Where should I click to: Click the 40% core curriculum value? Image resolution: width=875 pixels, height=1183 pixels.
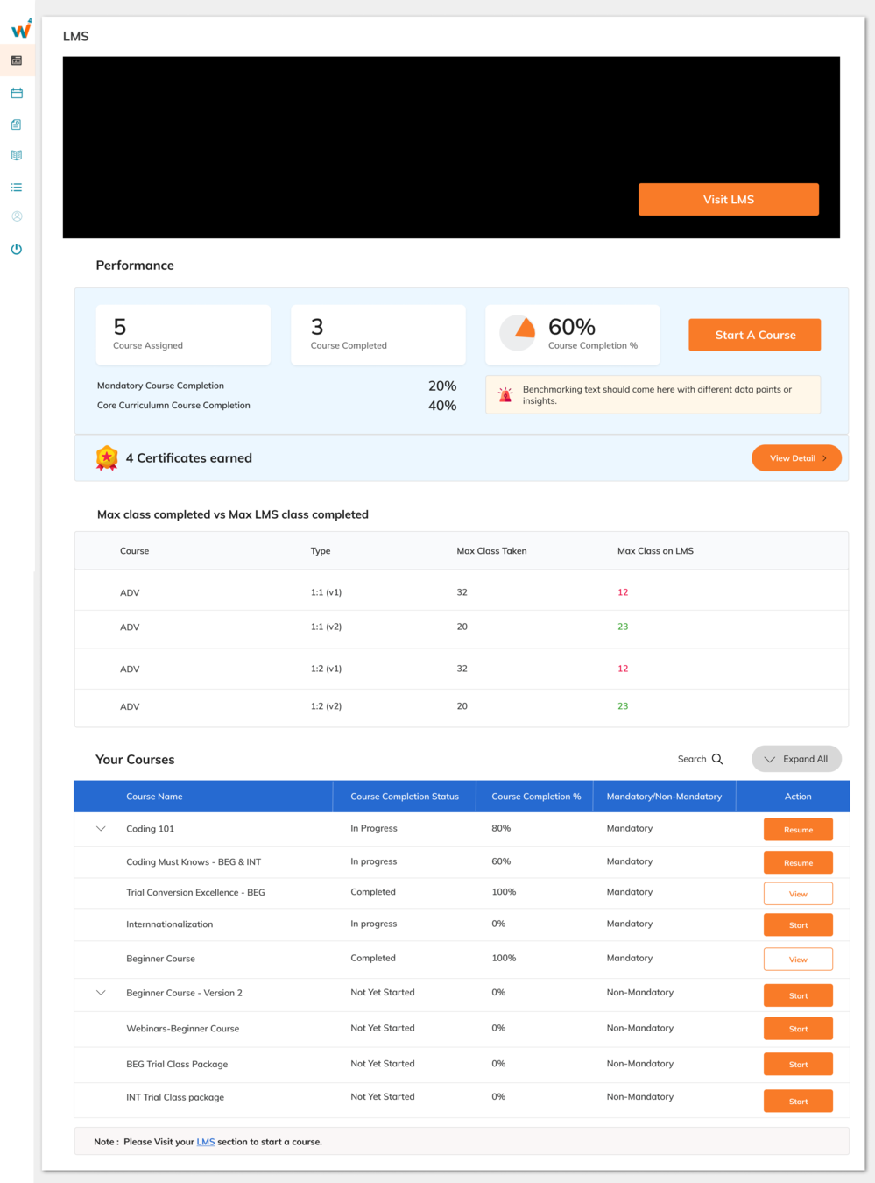pos(442,406)
